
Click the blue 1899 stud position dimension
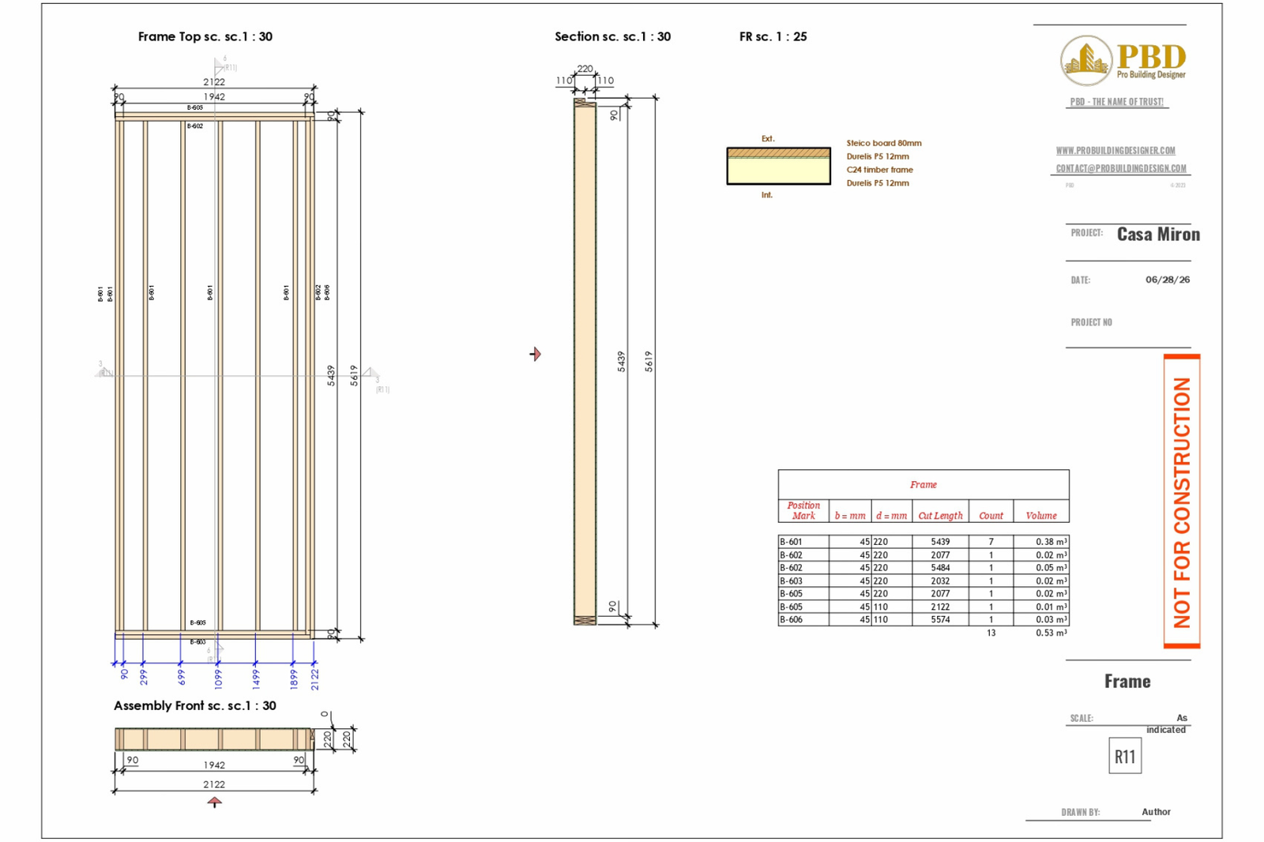[x=294, y=679]
